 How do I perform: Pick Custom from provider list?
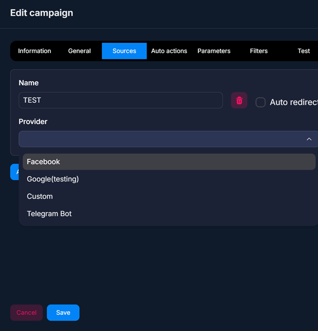[x=169, y=196]
